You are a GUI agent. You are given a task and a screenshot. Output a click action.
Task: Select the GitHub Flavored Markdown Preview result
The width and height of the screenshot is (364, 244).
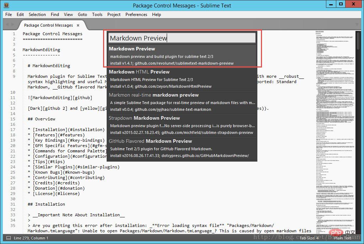click(x=182, y=148)
